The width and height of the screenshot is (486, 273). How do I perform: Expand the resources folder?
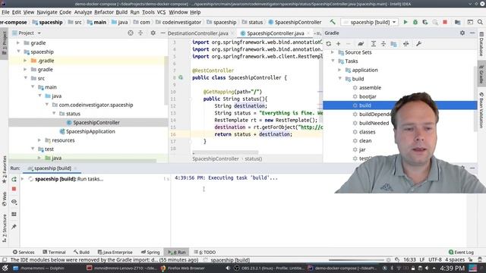click(x=39, y=140)
